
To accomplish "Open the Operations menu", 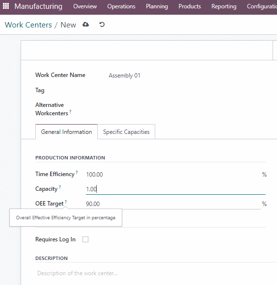I will coord(121,6).
